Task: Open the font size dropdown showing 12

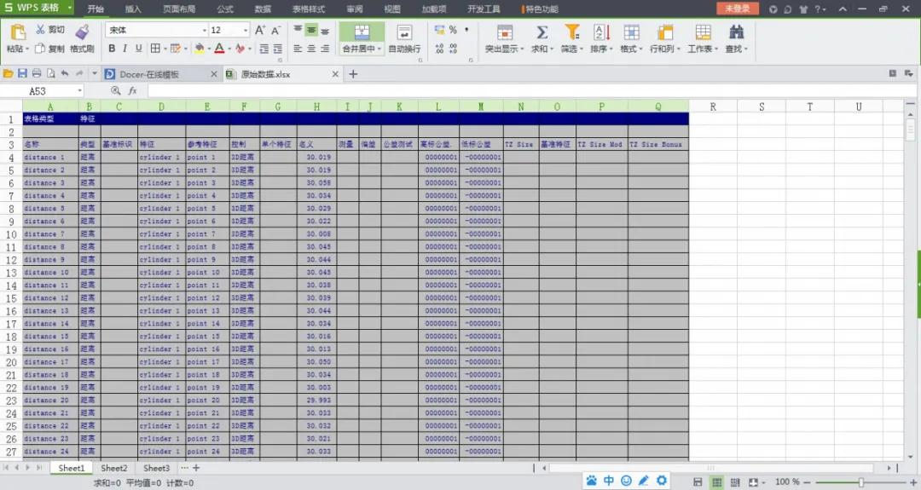Action: click(x=245, y=30)
